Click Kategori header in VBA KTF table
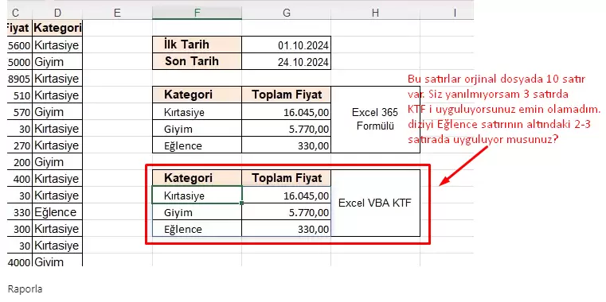Screen dimensions: 606x302 [x=197, y=178]
